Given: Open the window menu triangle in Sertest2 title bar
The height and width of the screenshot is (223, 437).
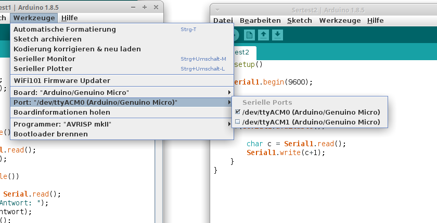Looking at the screenshot, I should pyautogui.click(x=217, y=10).
